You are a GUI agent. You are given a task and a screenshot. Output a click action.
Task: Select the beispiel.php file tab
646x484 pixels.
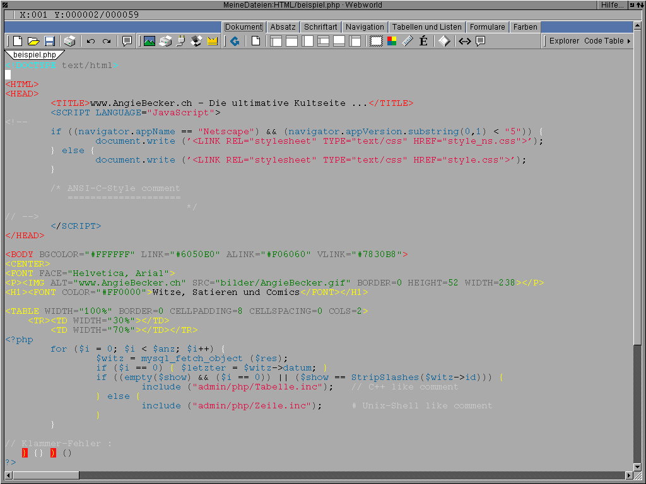35,55
